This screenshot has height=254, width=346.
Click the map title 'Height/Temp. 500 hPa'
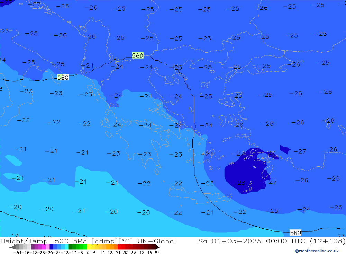44,241
